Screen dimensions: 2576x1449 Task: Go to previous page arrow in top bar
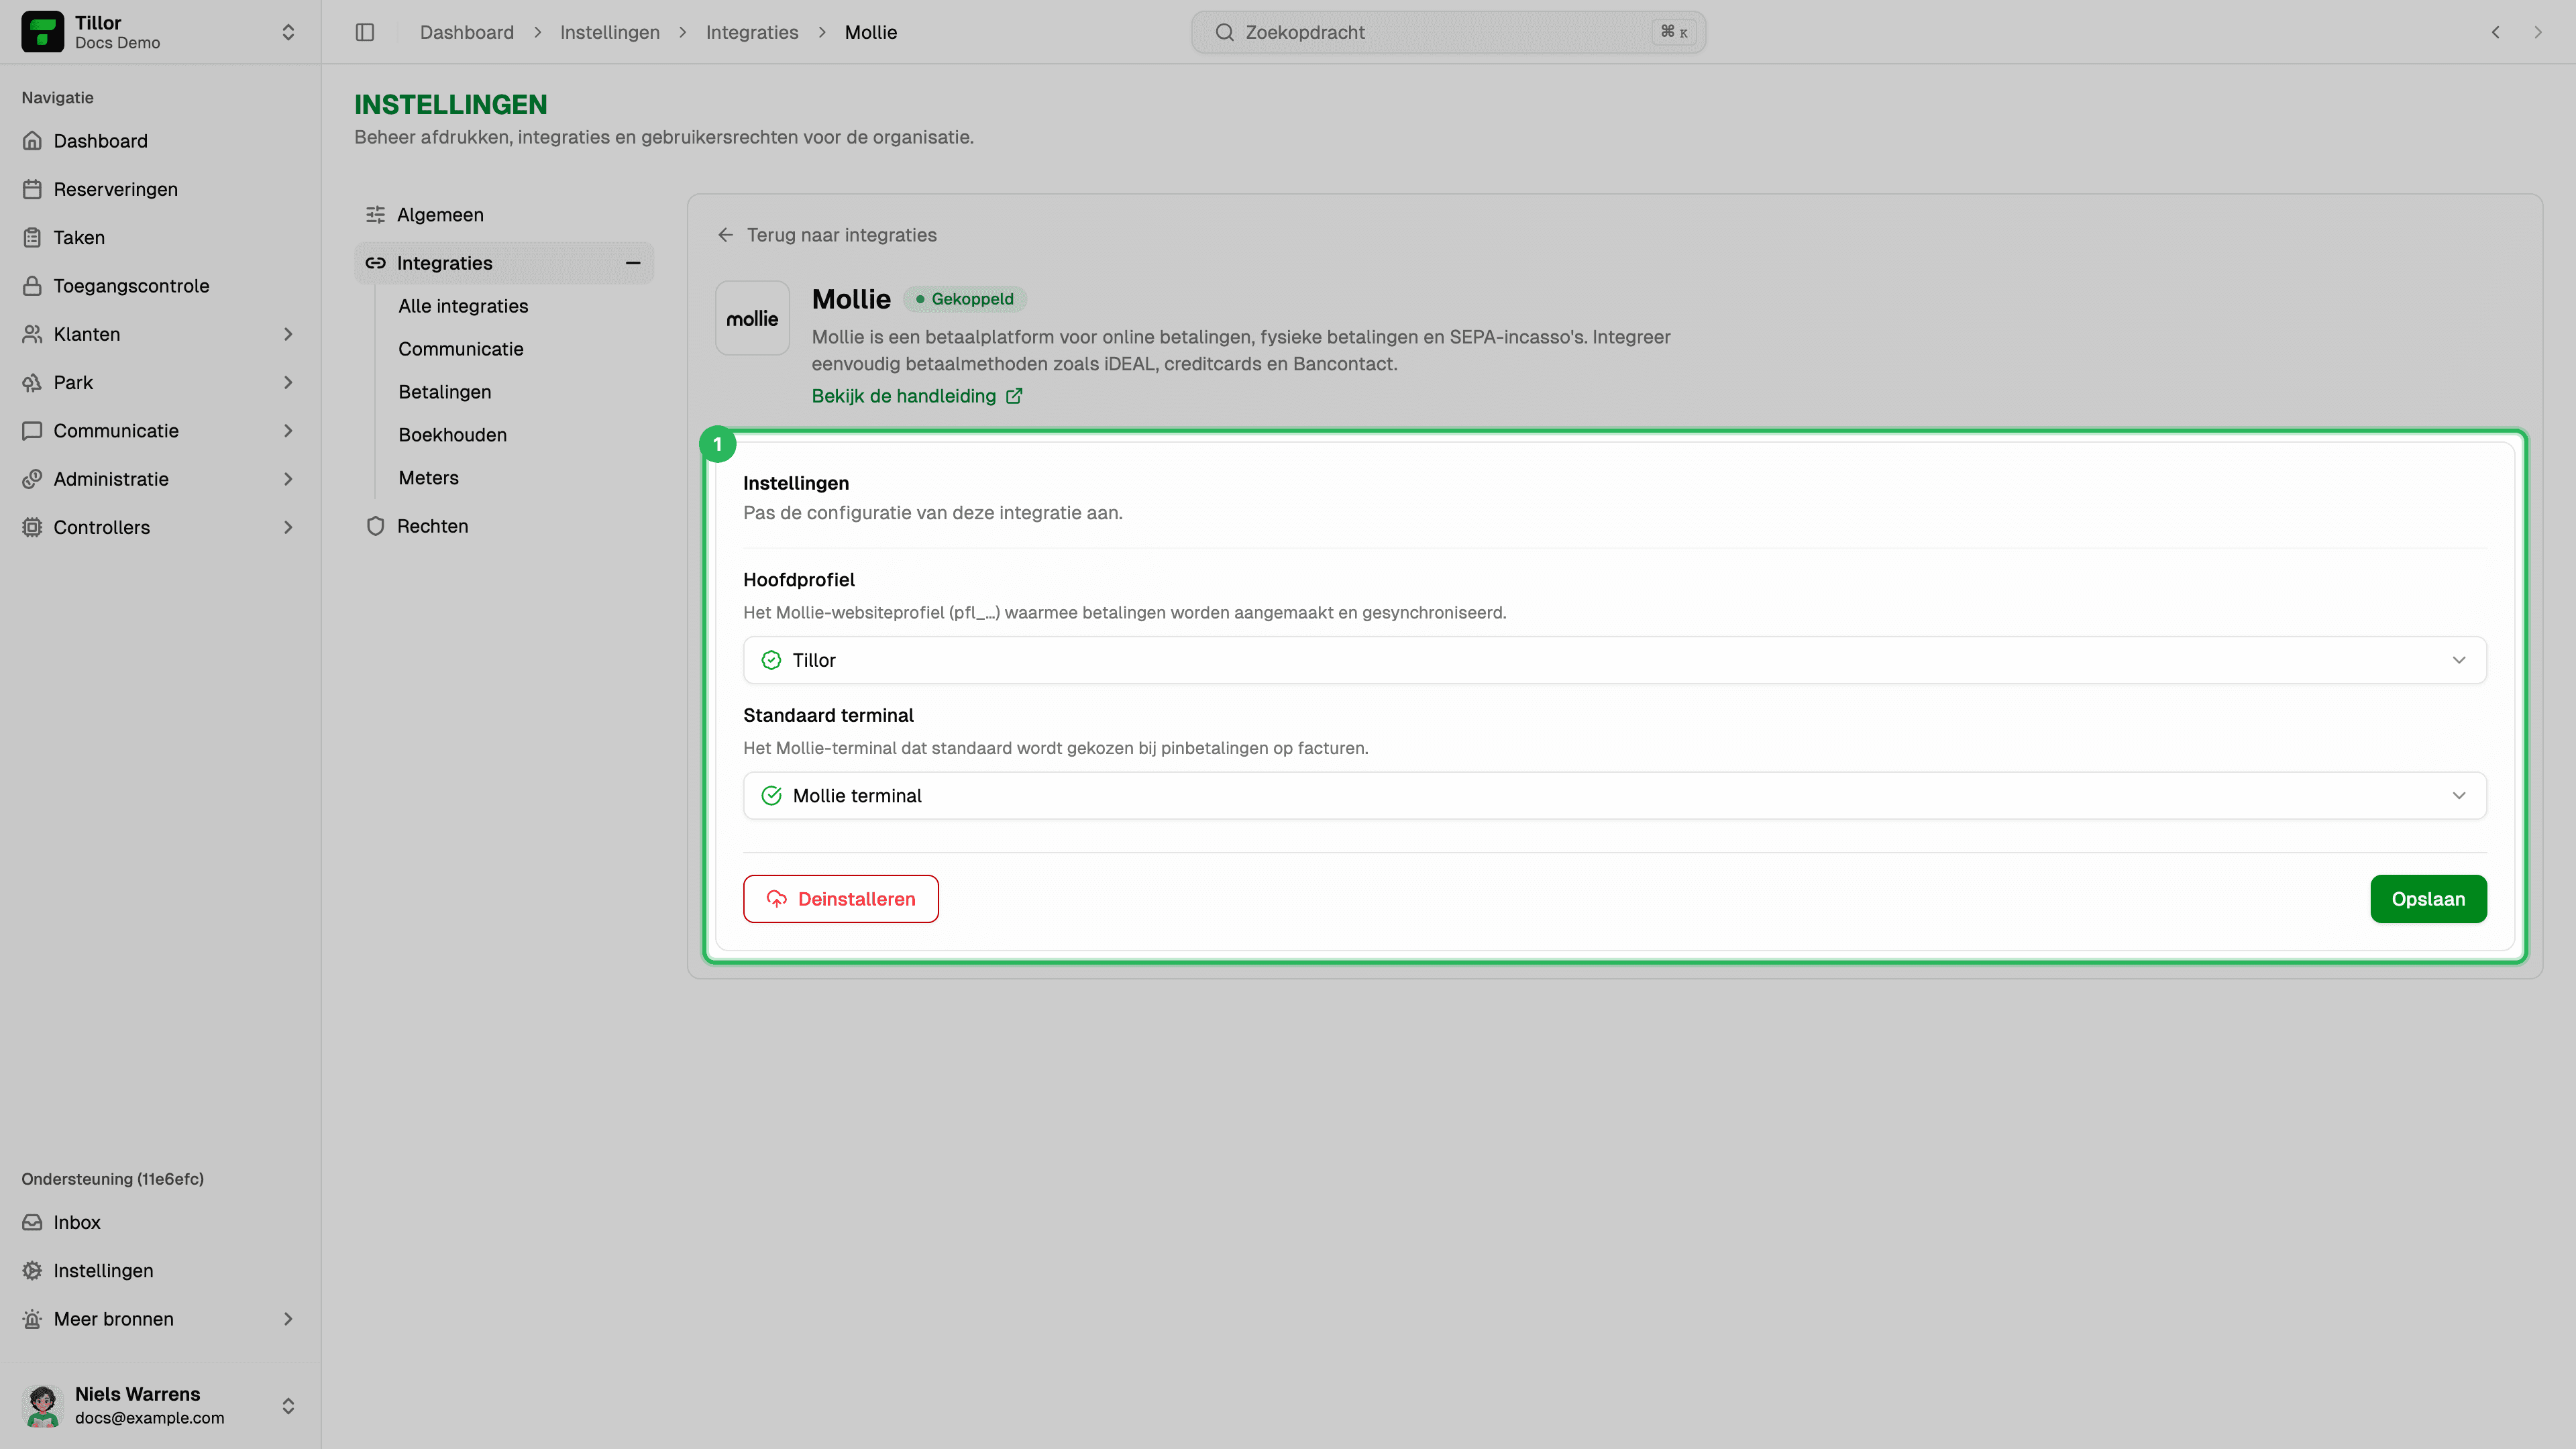click(x=2496, y=32)
